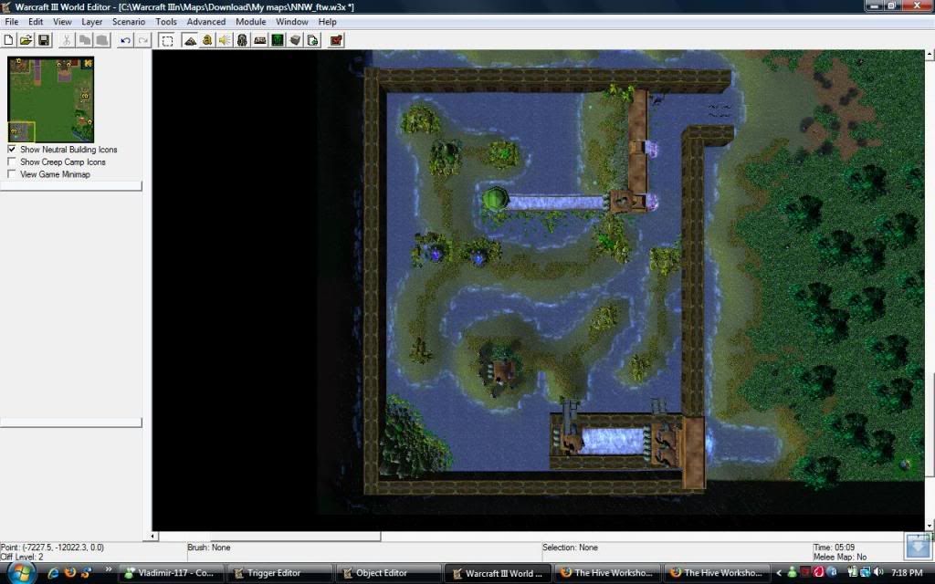Screen dimensions: 935x584
Task: Click the Windows Start orb
Action: click(x=22, y=573)
